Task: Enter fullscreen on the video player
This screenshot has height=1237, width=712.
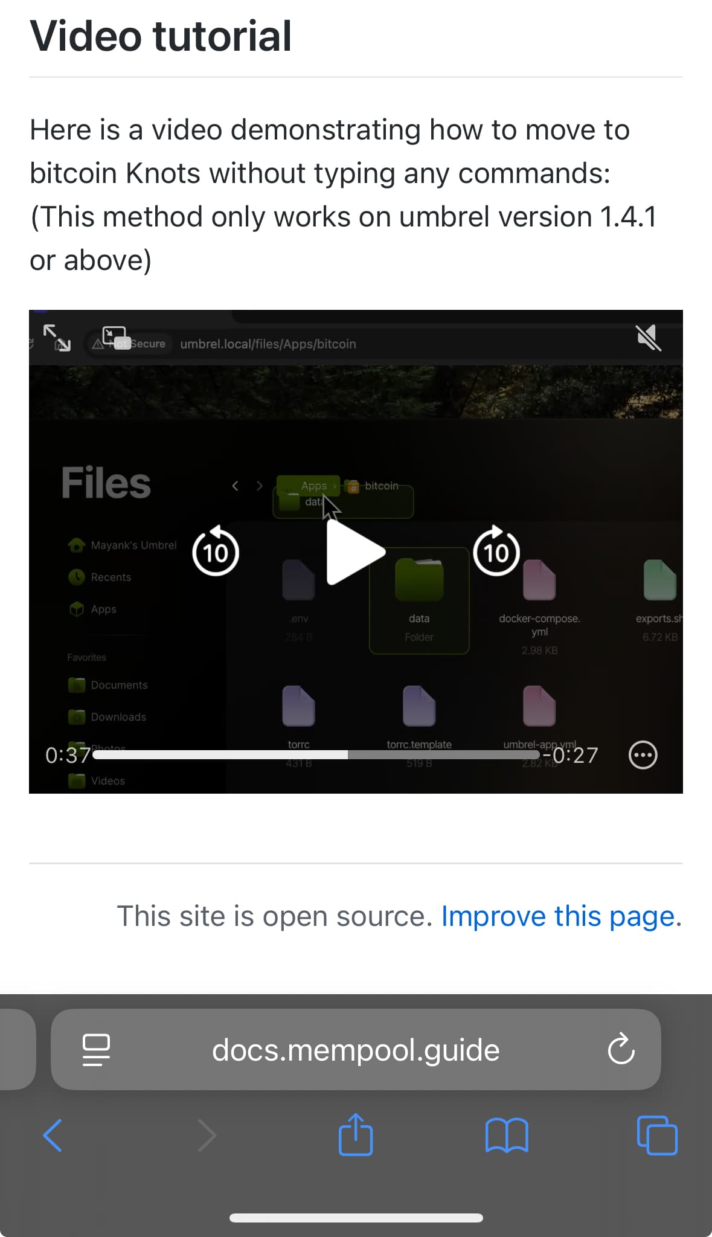Action: point(57,337)
